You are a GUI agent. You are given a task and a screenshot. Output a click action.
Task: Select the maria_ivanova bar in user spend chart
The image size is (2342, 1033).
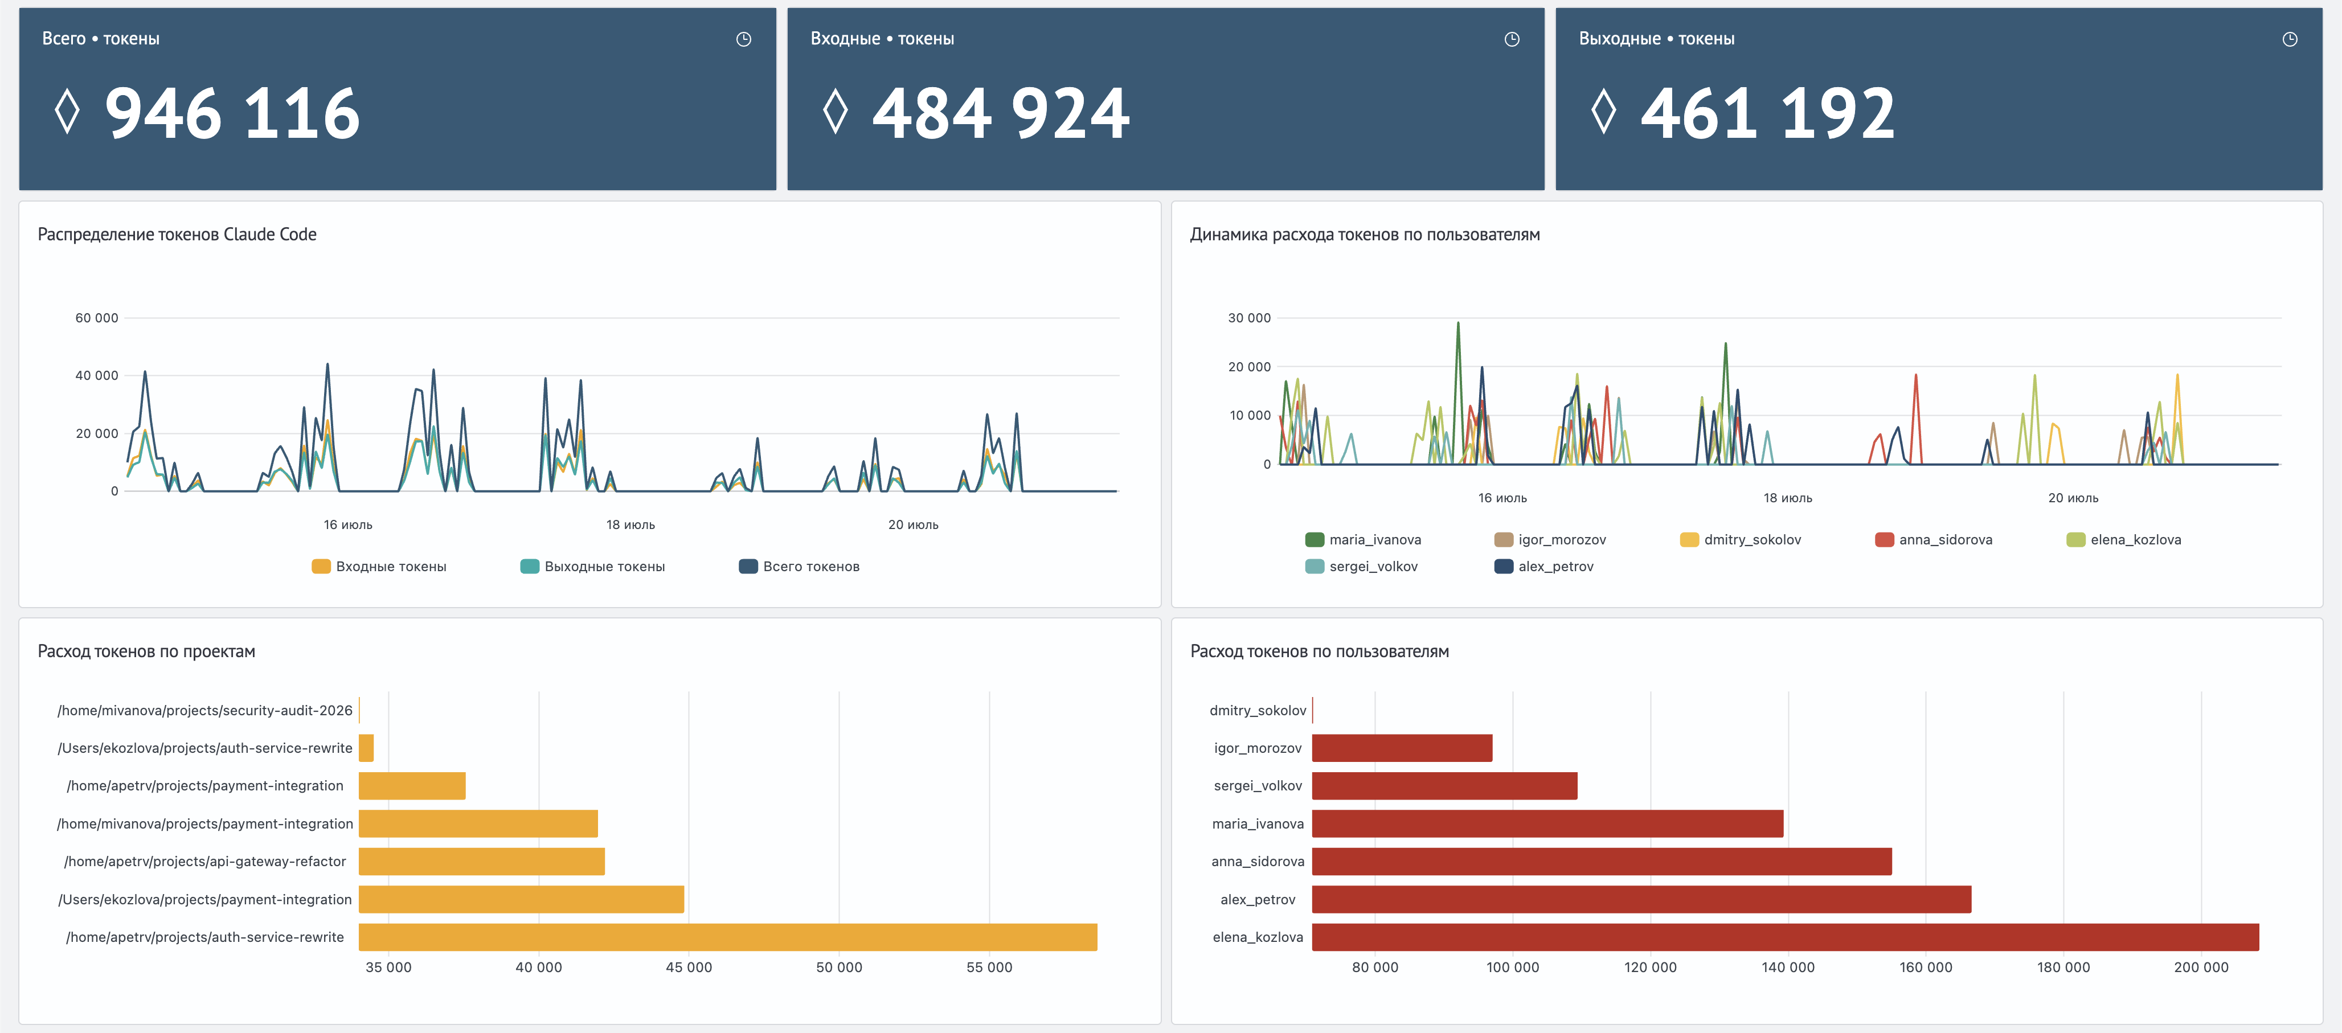[1547, 824]
